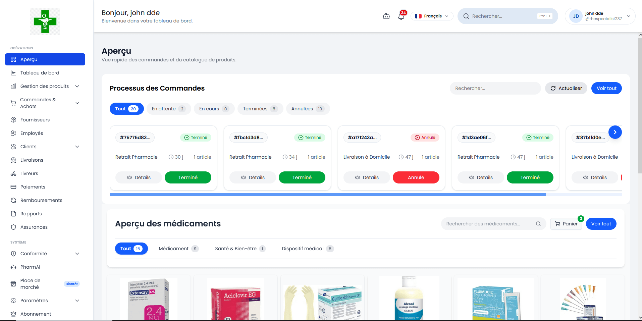This screenshot has width=642, height=321.
Task: Open the AI assistant robot icon in header
Action: pyautogui.click(x=386, y=16)
